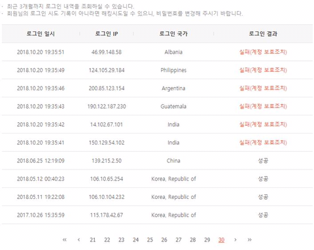Click the 로그인 IP column header
The image size is (314, 250).
(x=107, y=33)
